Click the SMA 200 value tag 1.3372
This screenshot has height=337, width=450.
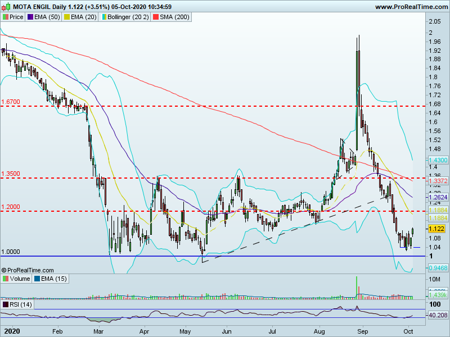pos(438,181)
